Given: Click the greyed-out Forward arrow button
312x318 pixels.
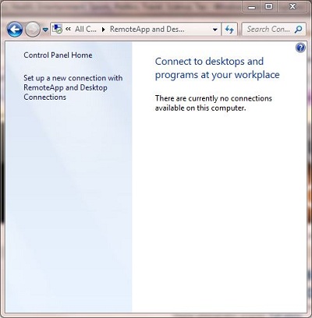Looking at the screenshot, I should [33, 30].
